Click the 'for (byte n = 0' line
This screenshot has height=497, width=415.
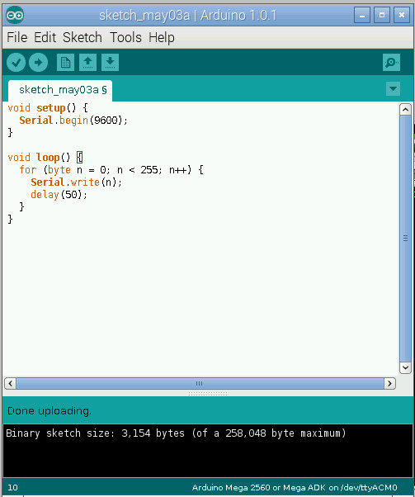coord(111,170)
